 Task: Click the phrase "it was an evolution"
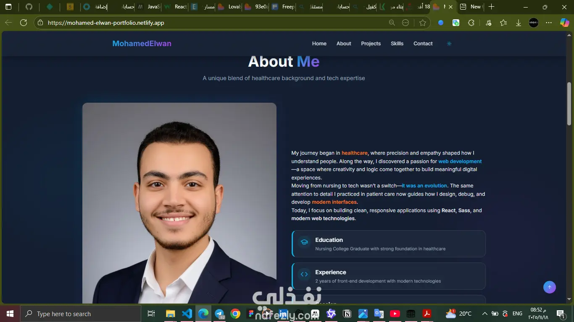424,186
